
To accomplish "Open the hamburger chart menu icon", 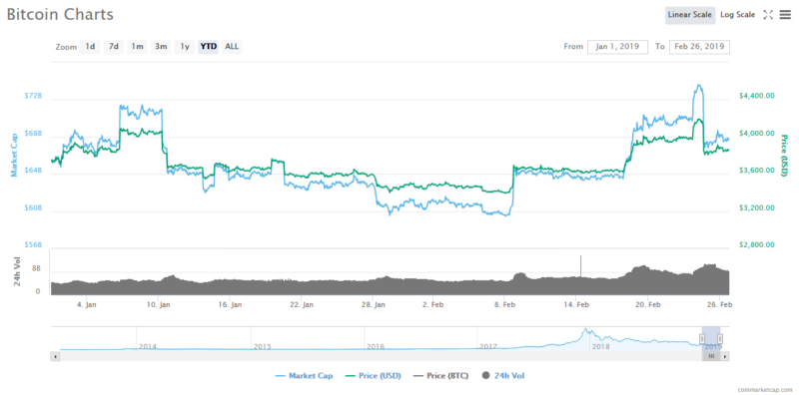I will coord(785,15).
